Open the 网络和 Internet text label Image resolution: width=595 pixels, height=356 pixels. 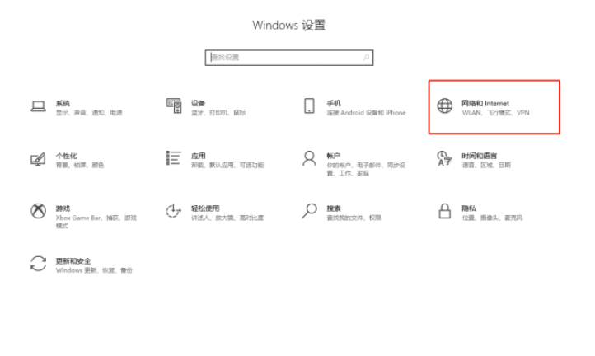(x=485, y=103)
